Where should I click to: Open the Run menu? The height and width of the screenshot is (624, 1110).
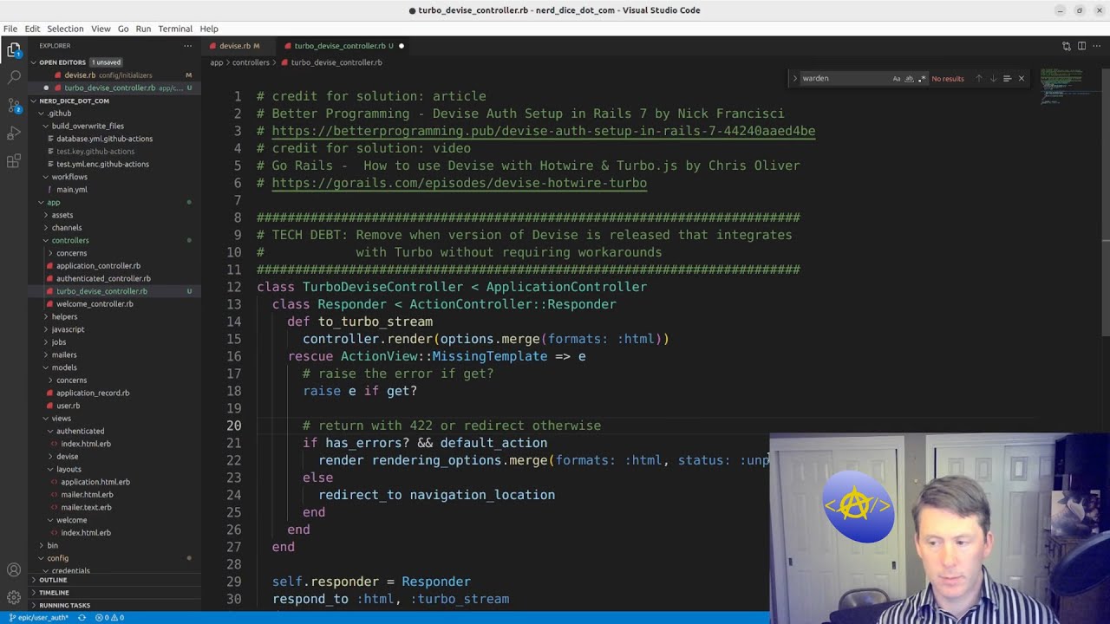(x=143, y=29)
